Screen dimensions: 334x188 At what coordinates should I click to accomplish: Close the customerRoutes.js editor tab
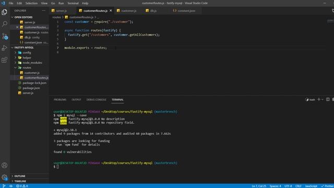111,10
